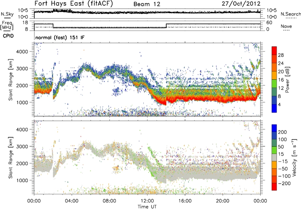
Task: Click the '4000' tick on power panel
Action: (x=22, y=52)
